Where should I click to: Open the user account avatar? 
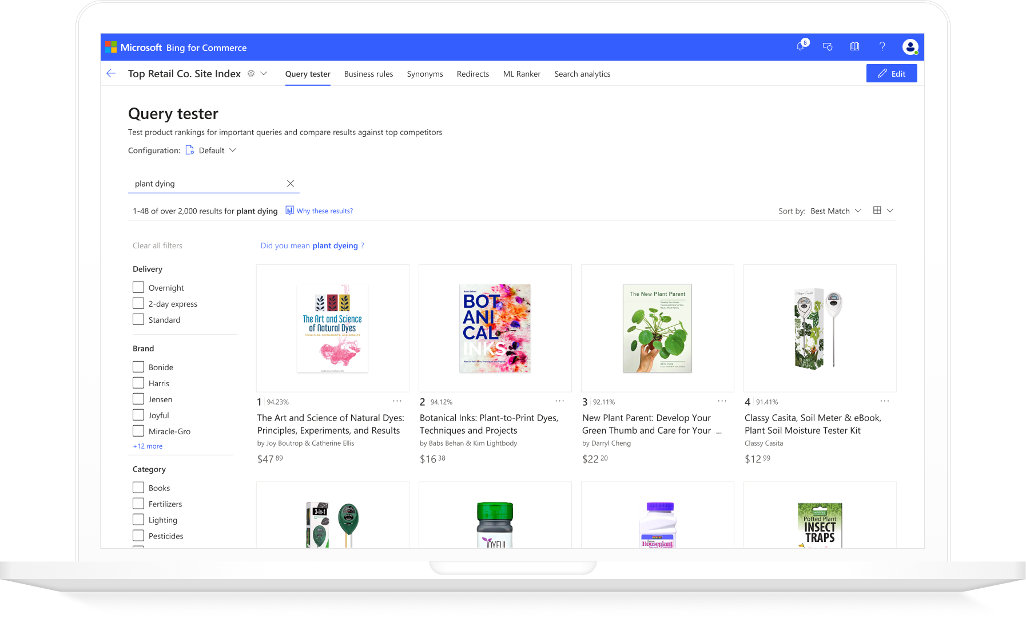tap(910, 47)
